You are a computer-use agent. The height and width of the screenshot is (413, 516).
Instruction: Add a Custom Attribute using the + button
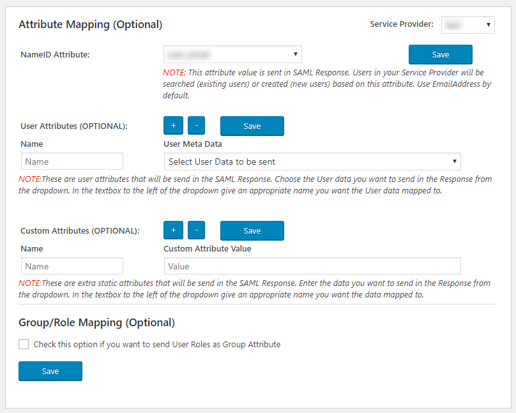point(173,230)
